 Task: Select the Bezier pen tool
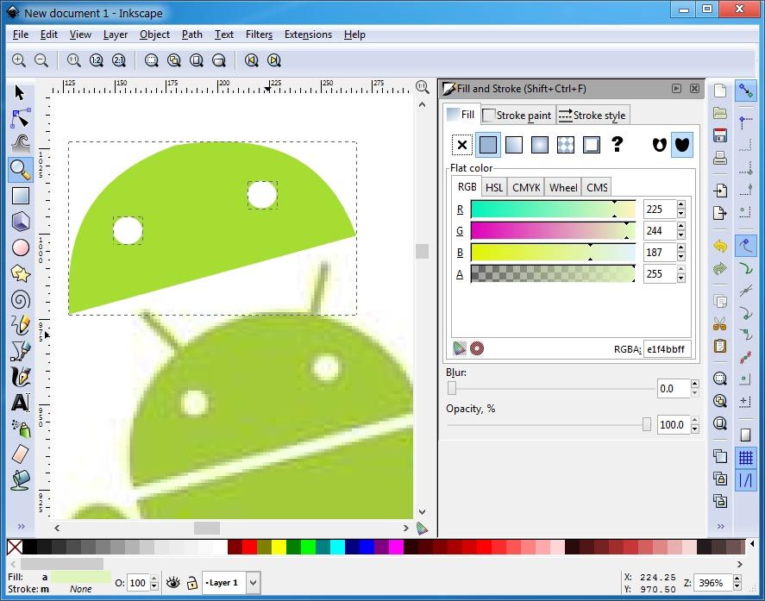pyautogui.click(x=20, y=351)
